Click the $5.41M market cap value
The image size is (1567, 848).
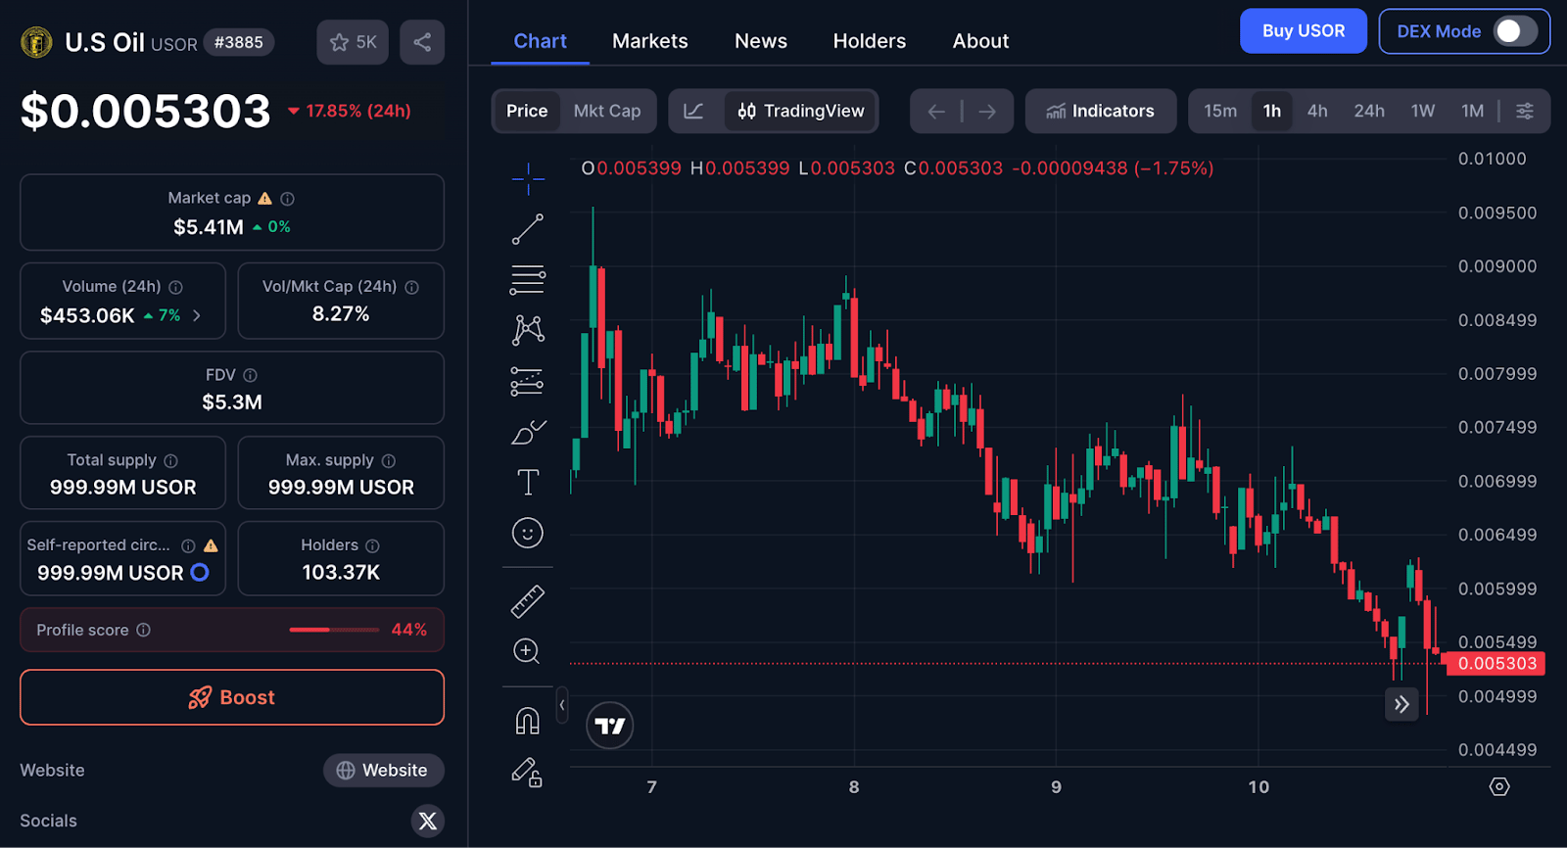click(209, 227)
